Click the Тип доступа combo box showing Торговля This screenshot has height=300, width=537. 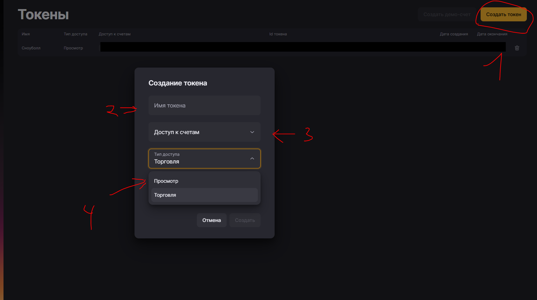tap(200, 159)
